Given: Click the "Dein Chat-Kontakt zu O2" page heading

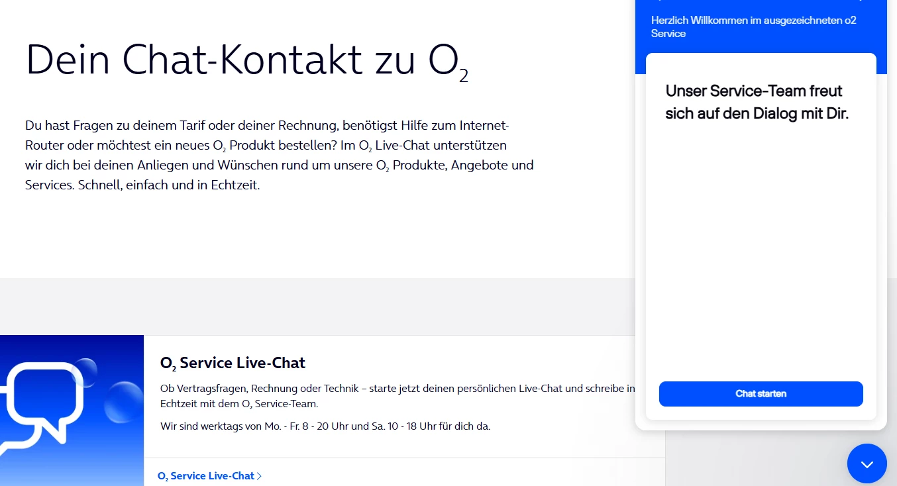Looking at the screenshot, I should 246,60.
